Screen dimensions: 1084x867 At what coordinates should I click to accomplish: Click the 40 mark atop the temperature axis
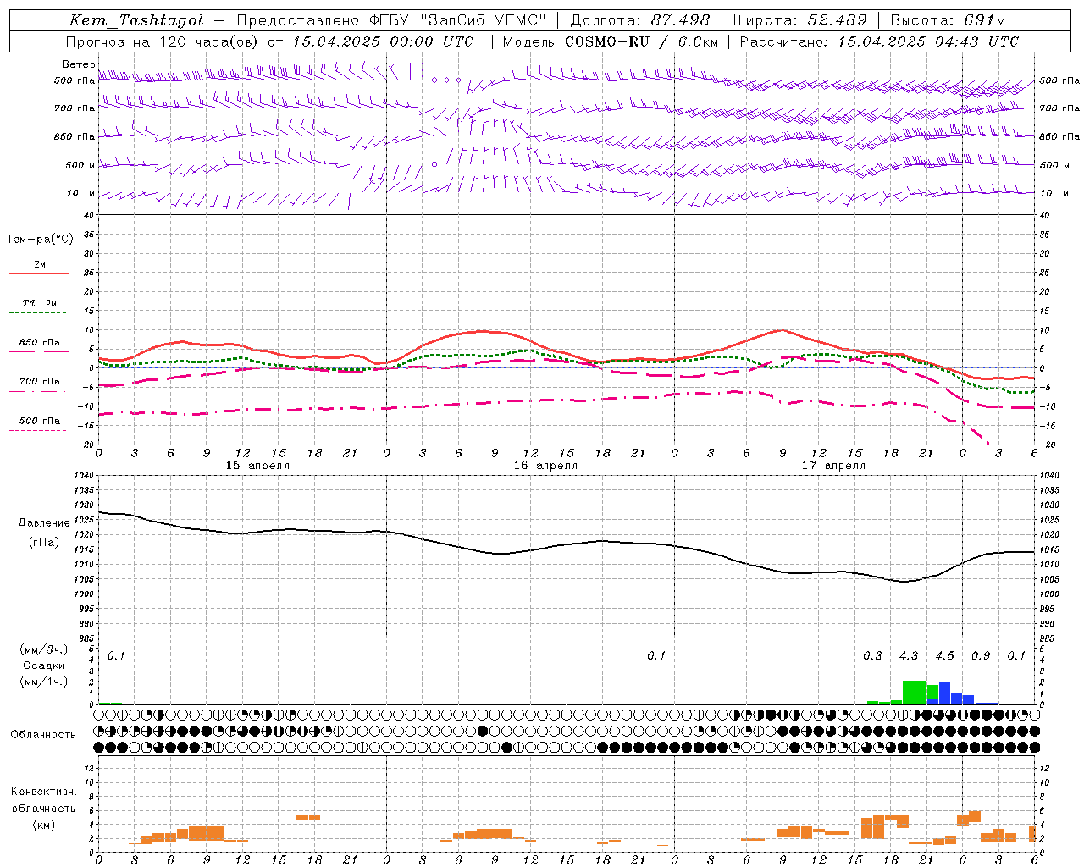88,215
